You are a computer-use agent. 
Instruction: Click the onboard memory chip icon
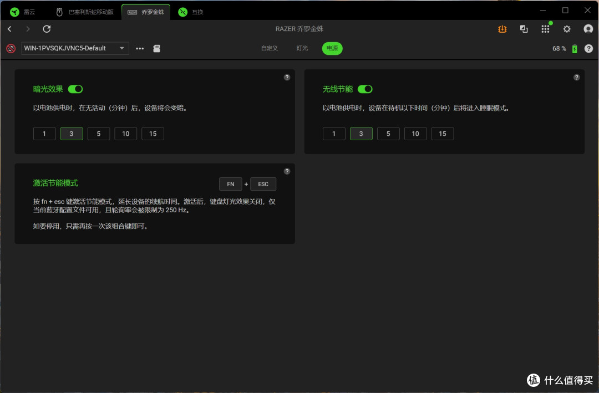click(156, 49)
